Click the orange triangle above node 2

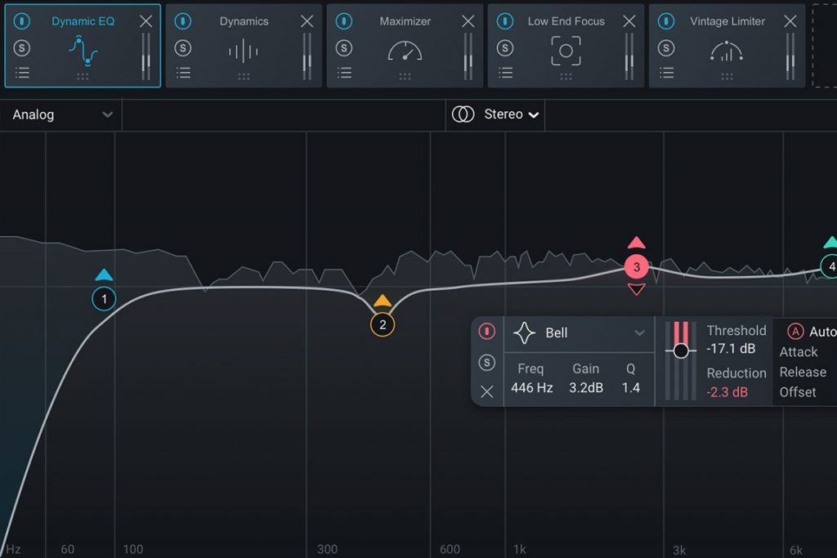click(383, 301)
